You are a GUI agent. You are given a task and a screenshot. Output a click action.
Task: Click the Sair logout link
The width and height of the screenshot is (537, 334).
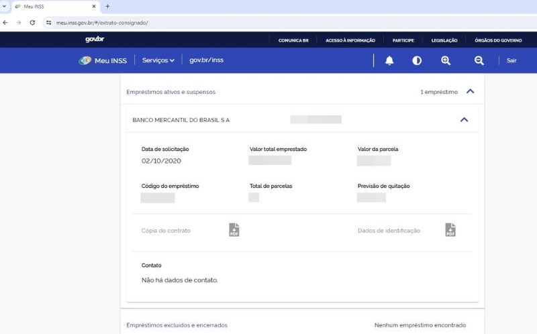(511, 60)
